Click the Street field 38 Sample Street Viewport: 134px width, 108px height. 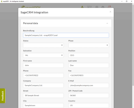pyautogui.click(x=43, y=96)
